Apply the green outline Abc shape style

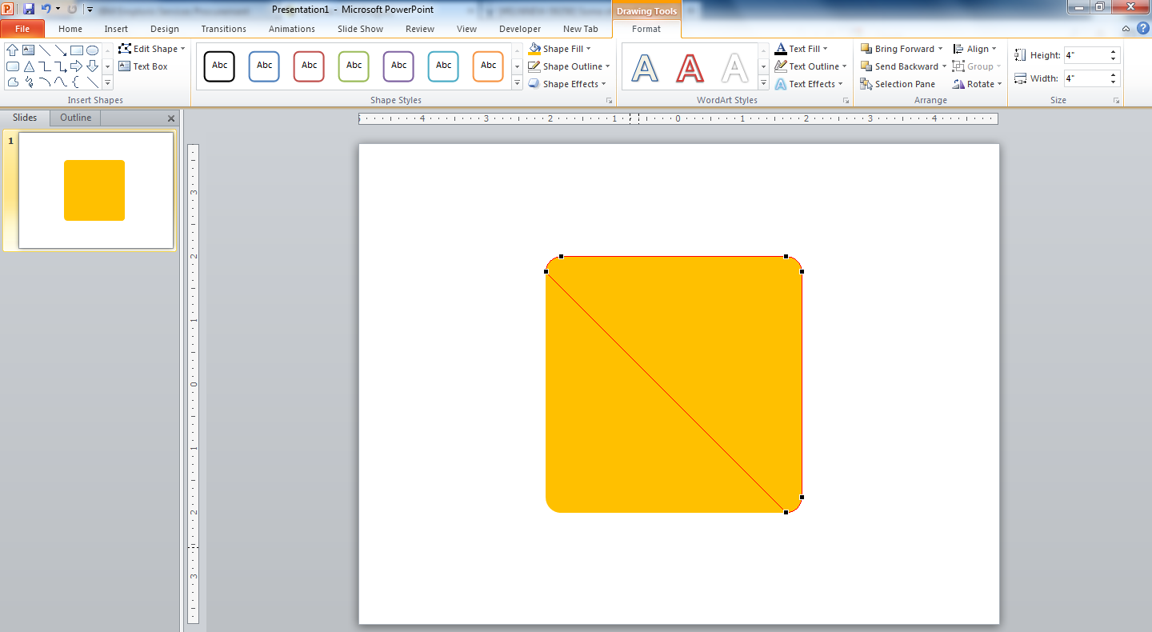coord(354,66)
